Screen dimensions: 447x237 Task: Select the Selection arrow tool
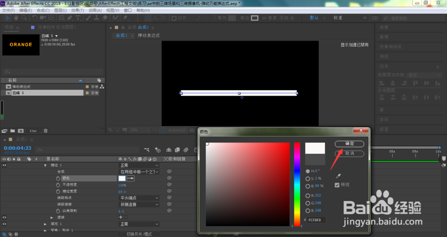click(x=8, y=18)
